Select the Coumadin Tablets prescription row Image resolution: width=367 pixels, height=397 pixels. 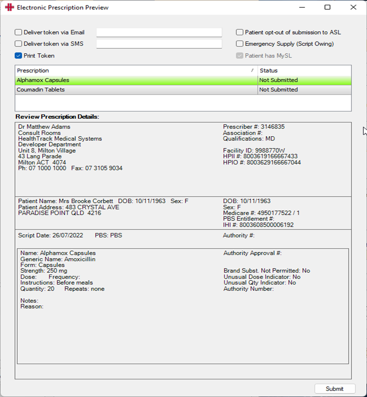coord(183,90)
